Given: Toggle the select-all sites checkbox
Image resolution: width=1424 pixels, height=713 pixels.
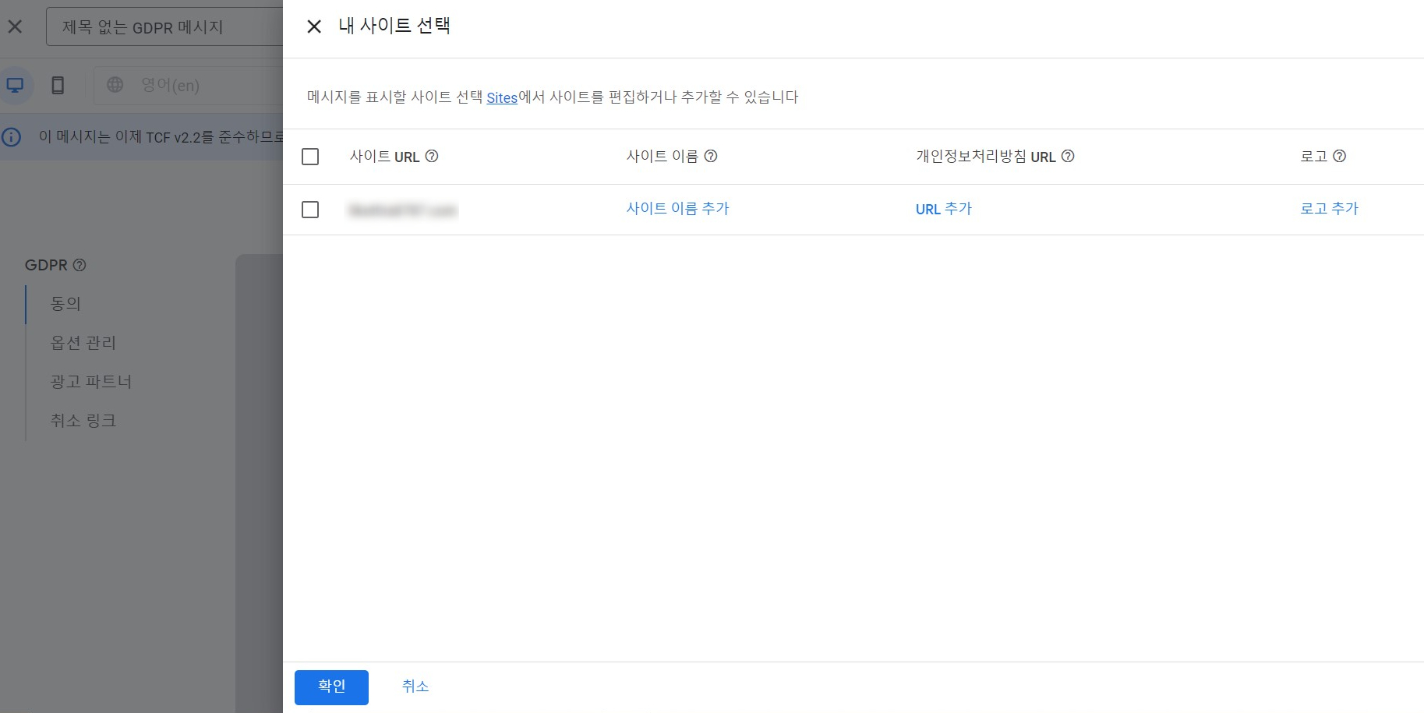Looking at the screenshot, I should coord(310,157).
